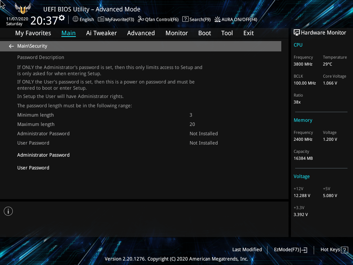Change language via English label
Viewport: 353px width, 265px height.
[x=87, y=20]
